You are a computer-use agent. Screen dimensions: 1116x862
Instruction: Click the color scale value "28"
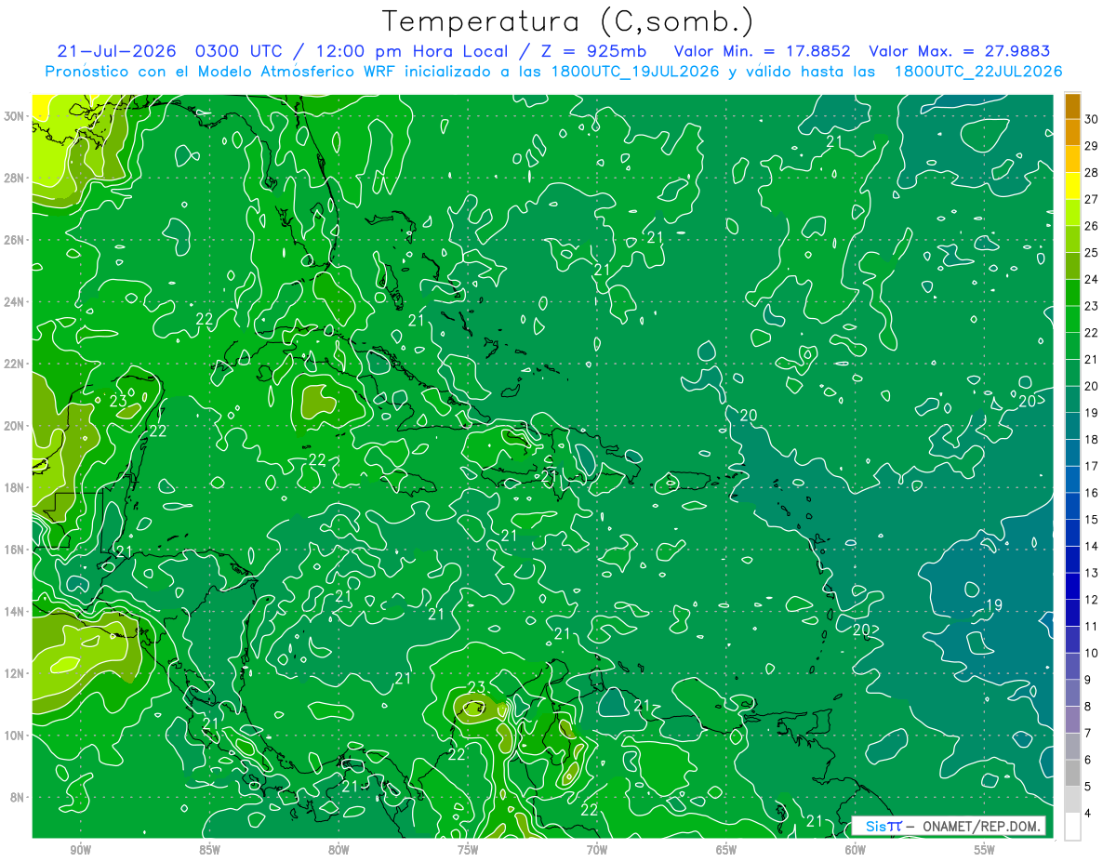(1093, 173)
